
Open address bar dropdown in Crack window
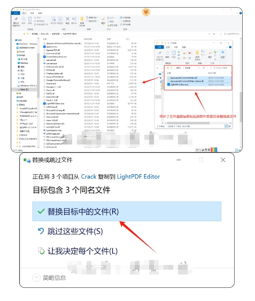point(198,68)
